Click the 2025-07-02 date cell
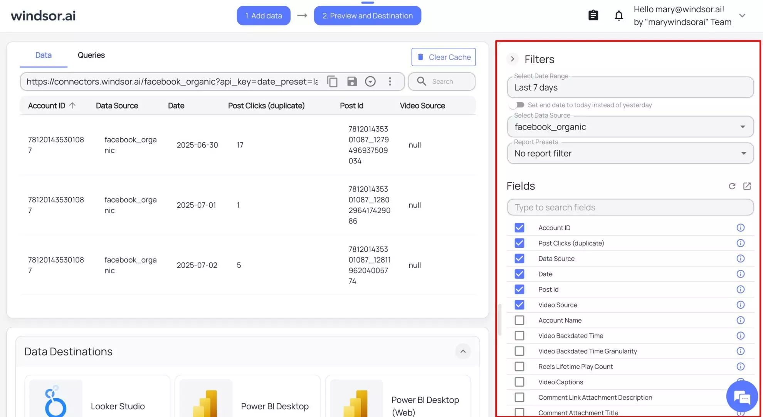Screen dimensions: 763x417 tap(197, 265)
